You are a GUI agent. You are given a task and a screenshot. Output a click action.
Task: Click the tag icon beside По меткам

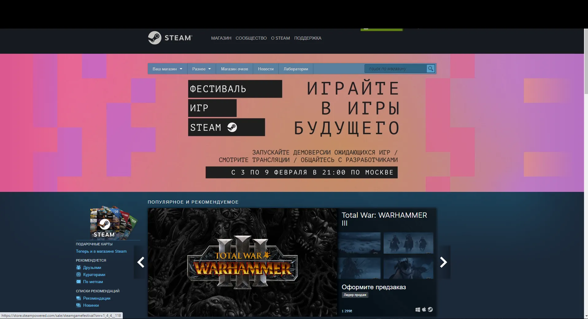click(79, 282)
